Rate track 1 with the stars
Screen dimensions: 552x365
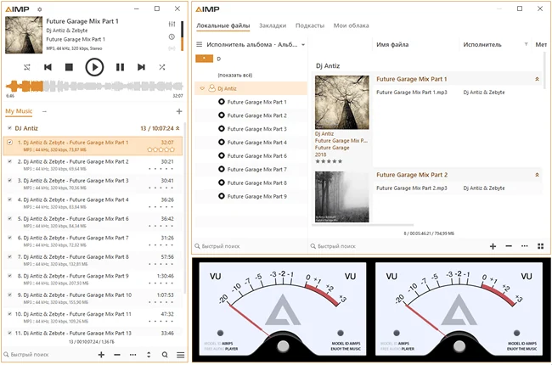point(161,149)
